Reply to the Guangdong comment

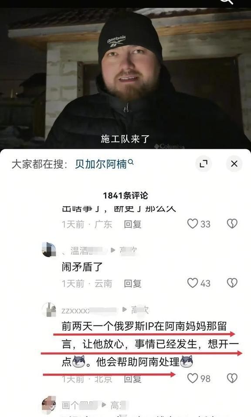coord(132,224)
